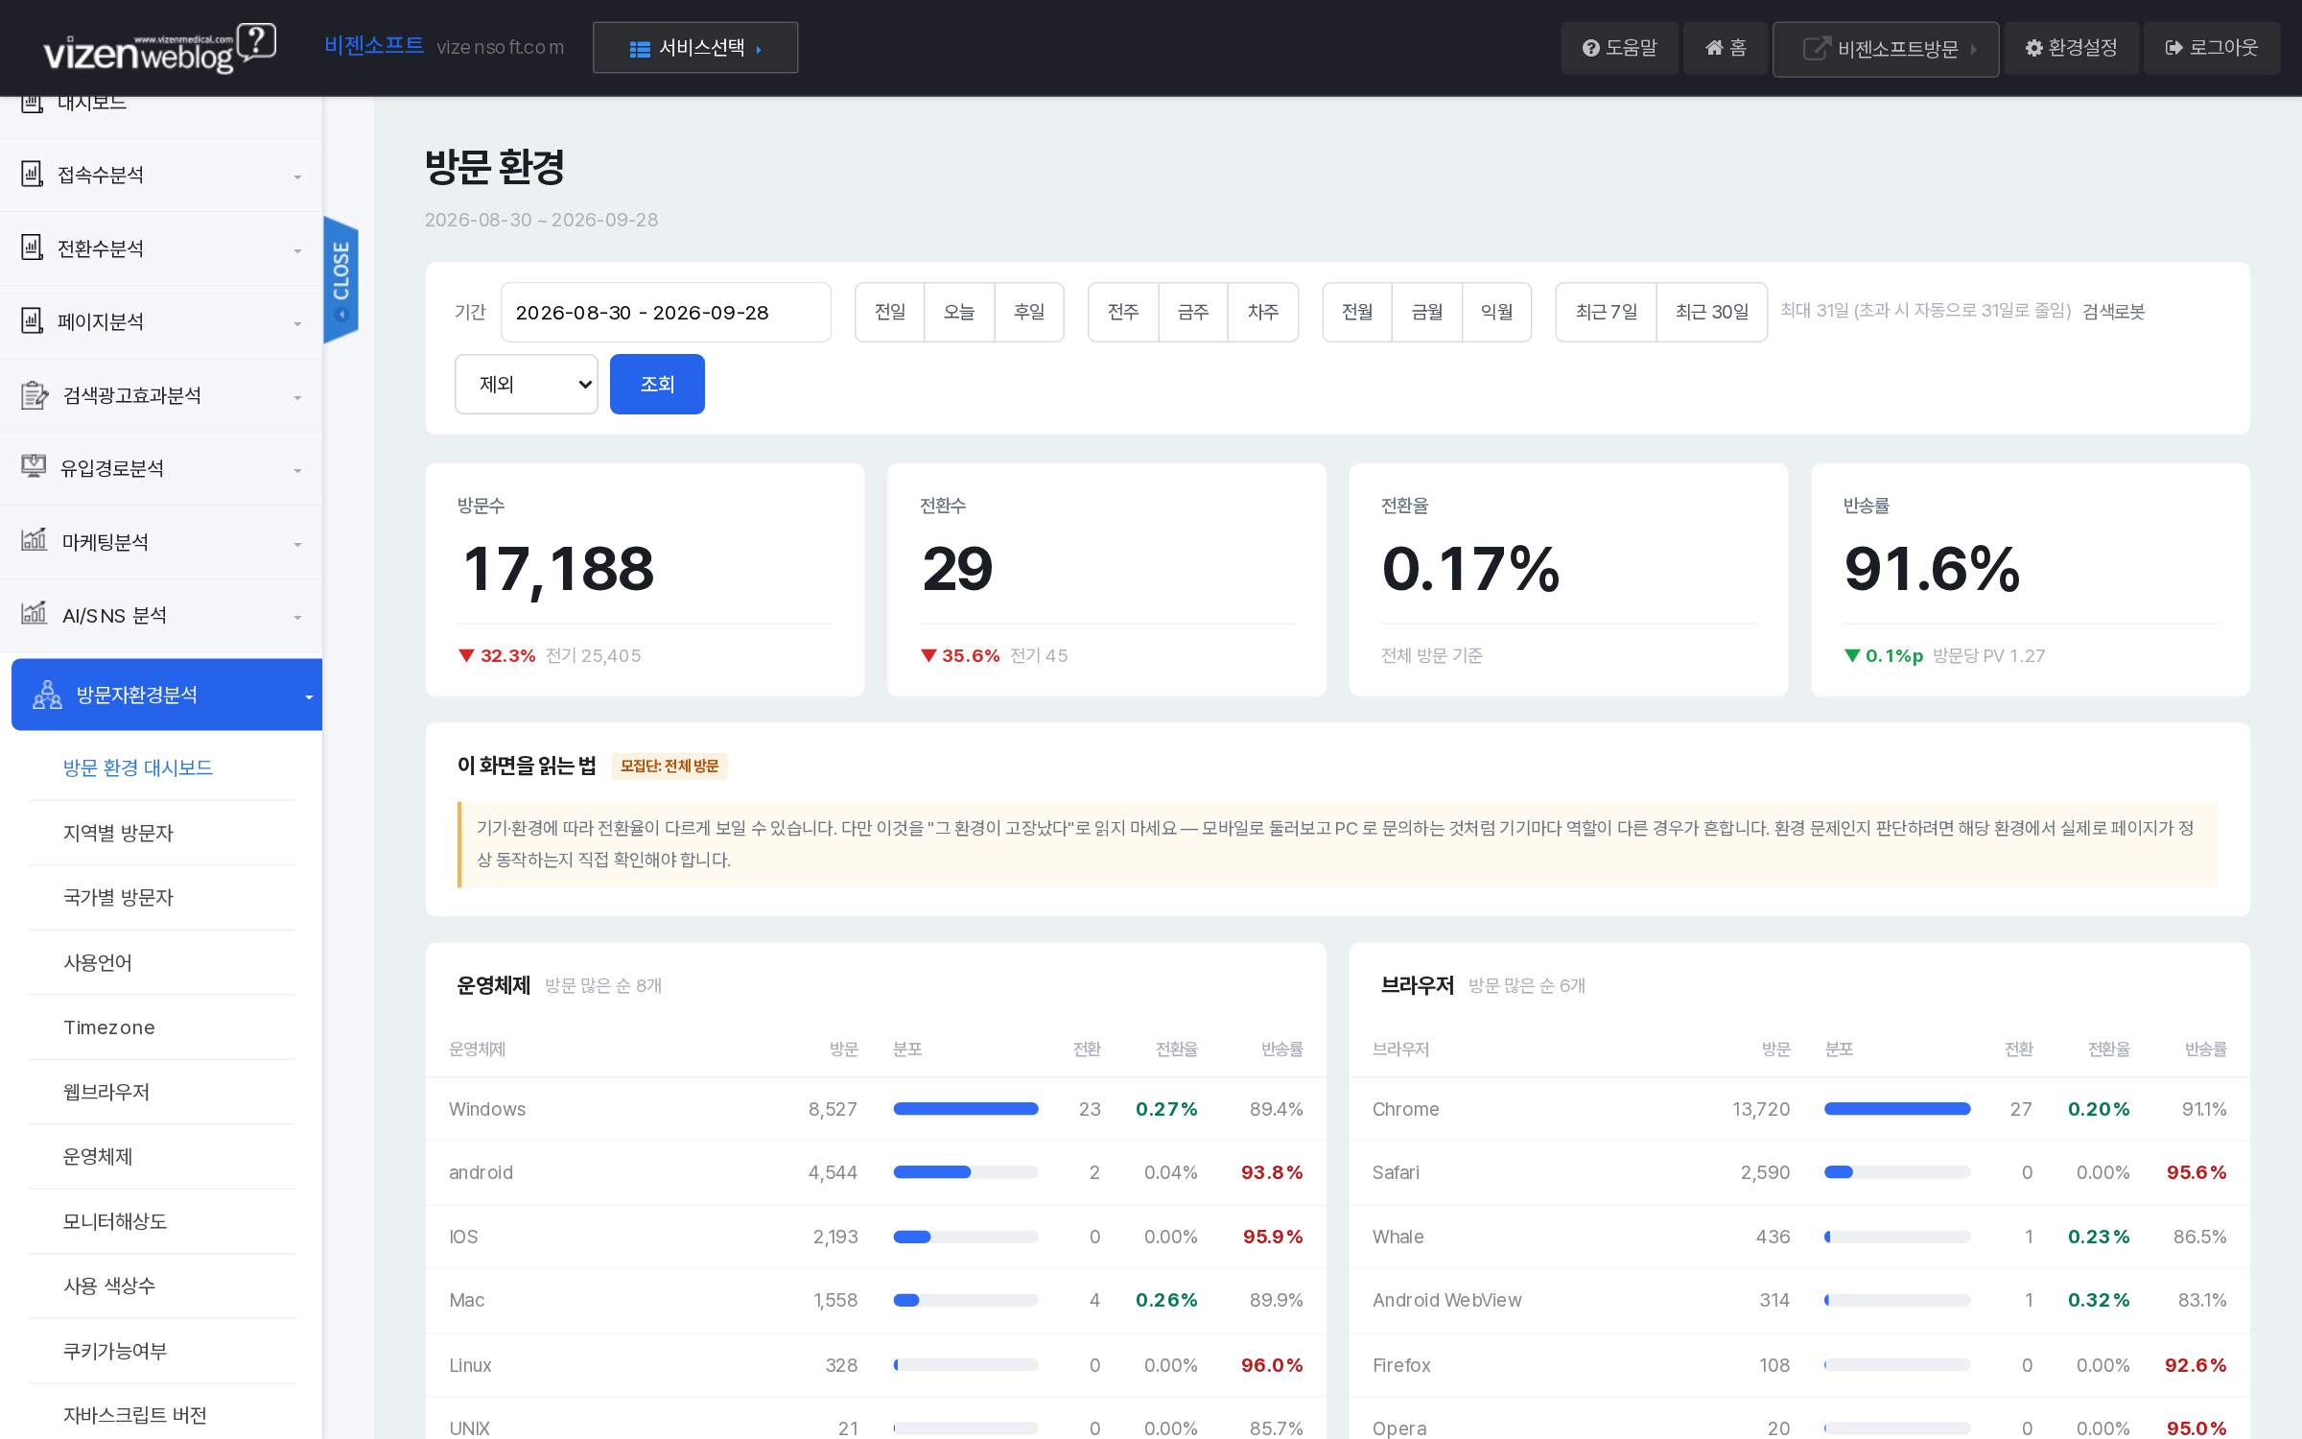Open the 서비스선택 dropdown menu
2302x1439 pixels.
(695, 48)
